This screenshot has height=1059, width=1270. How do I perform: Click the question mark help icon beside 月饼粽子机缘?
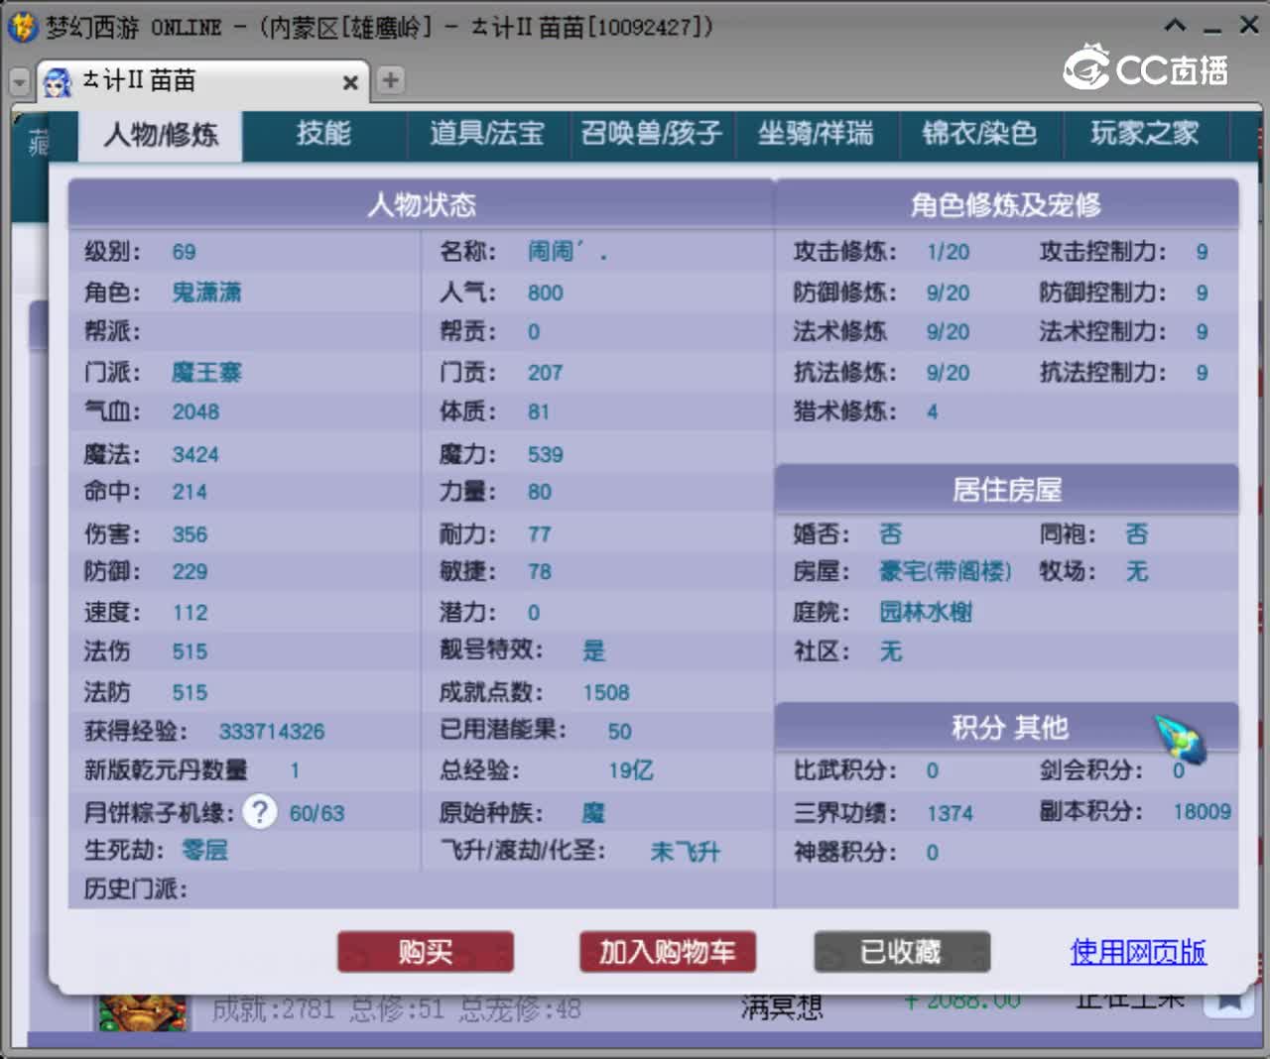260,812
